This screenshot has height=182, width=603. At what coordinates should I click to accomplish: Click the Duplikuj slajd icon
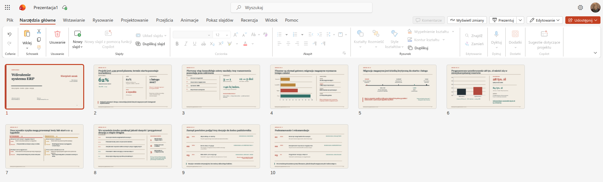pyautogui.click(x=138, y=44)
